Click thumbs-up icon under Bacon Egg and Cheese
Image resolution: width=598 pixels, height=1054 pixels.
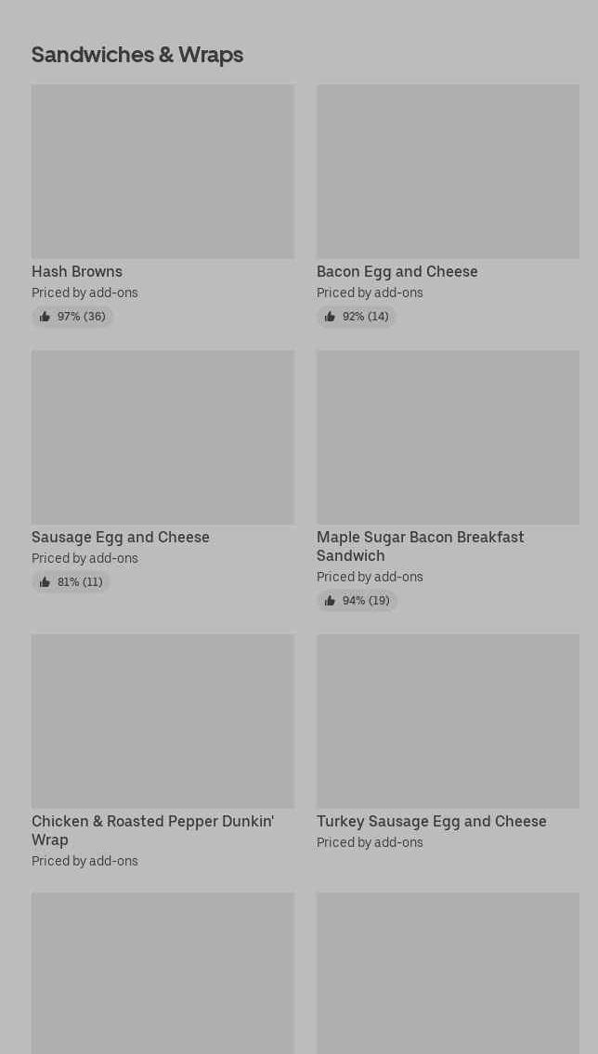(330, 317)
